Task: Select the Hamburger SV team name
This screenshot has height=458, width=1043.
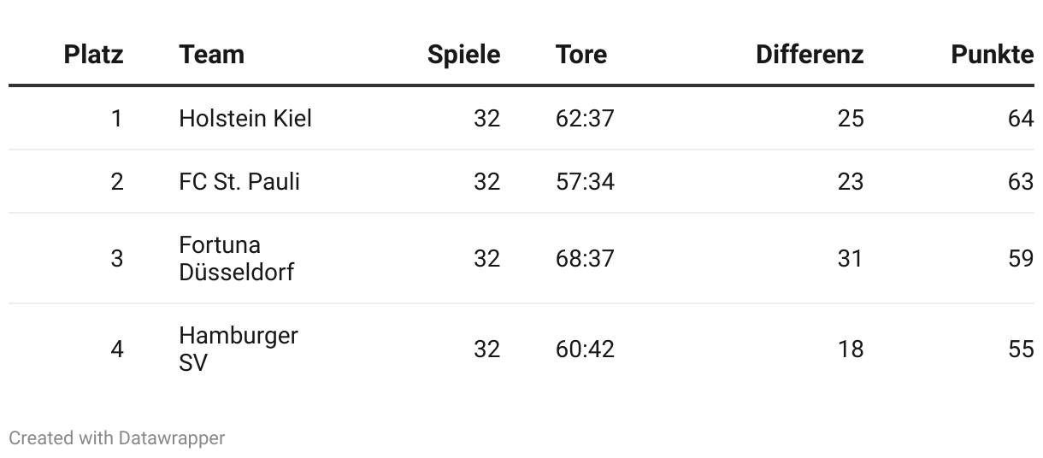Action: click(x=239, y=349)
